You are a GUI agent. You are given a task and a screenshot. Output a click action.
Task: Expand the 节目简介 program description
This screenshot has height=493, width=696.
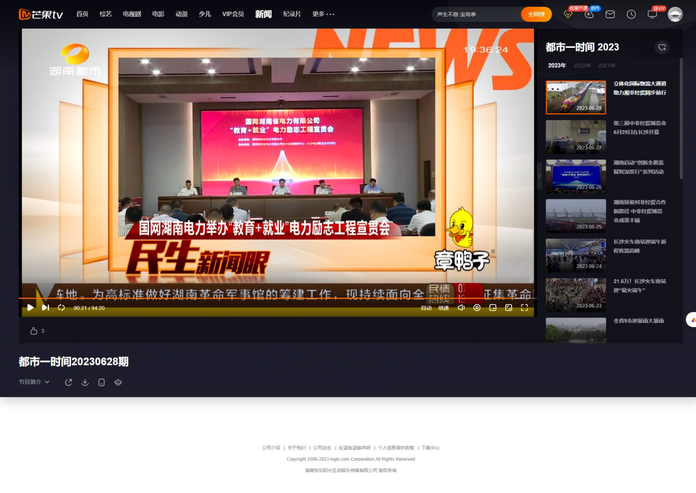point(34,382)
